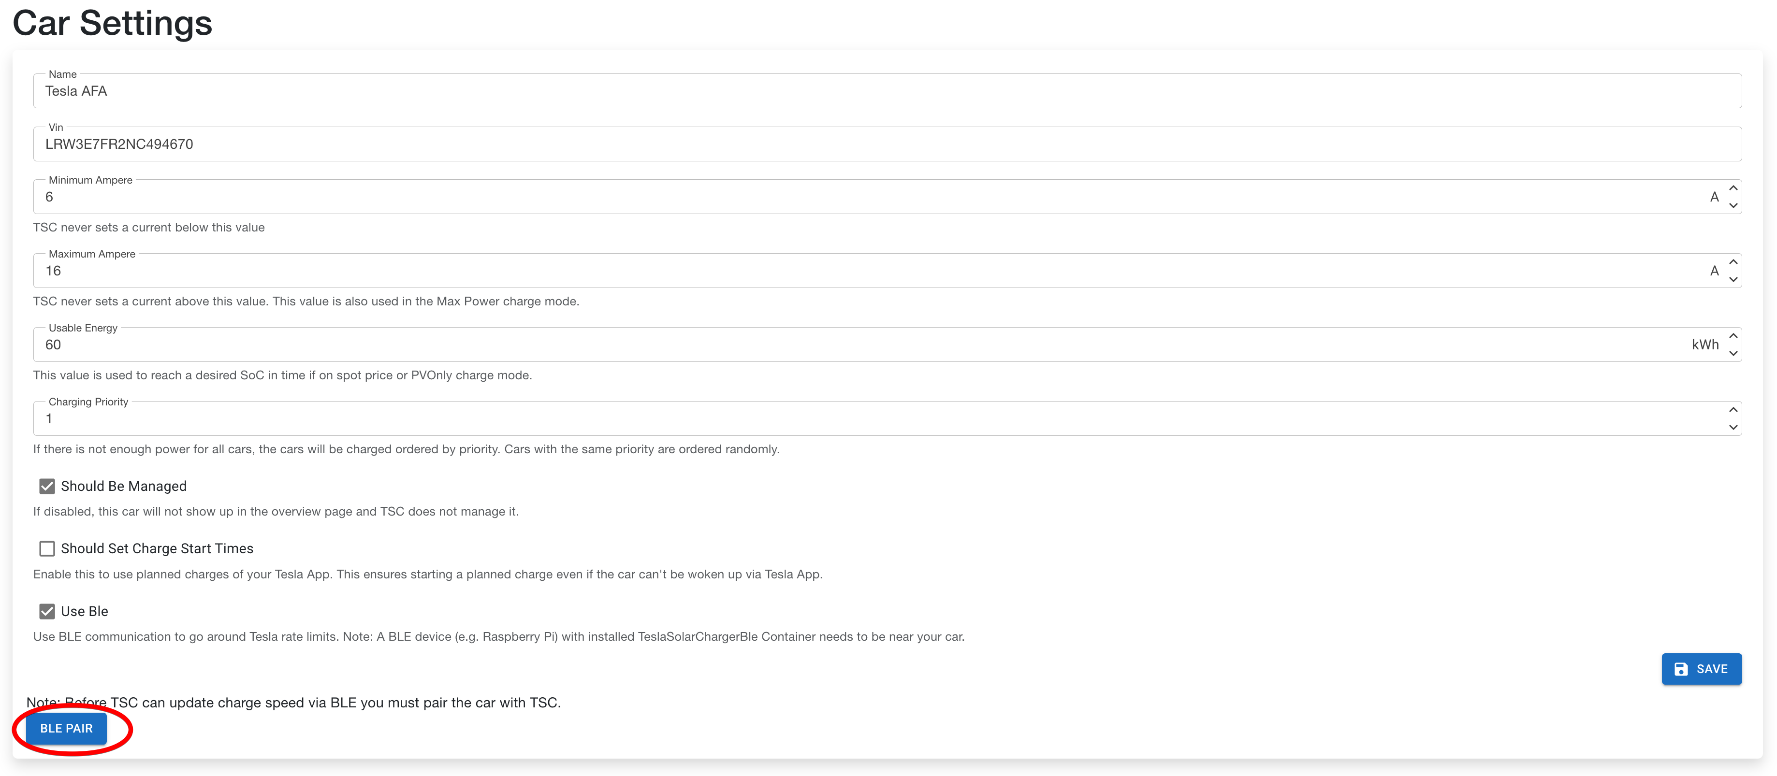The height and width of the screenshot is (776, 1777).
Task: Click the Minimum Ampere field
Action: (887, 197)
